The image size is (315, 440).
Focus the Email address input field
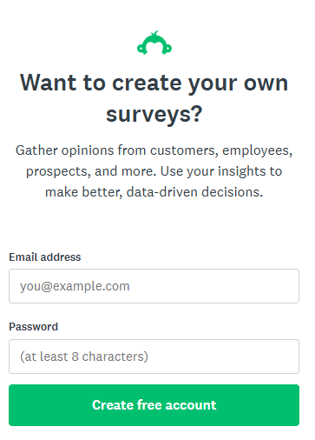[x=154, y=286]
